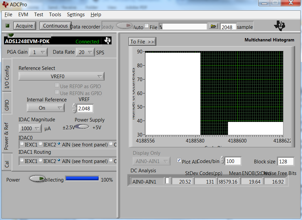Viewport: 302px width, 220px height.
Task: Click the To File >> button
Action: pyautogui.click(x=142, y=41)
